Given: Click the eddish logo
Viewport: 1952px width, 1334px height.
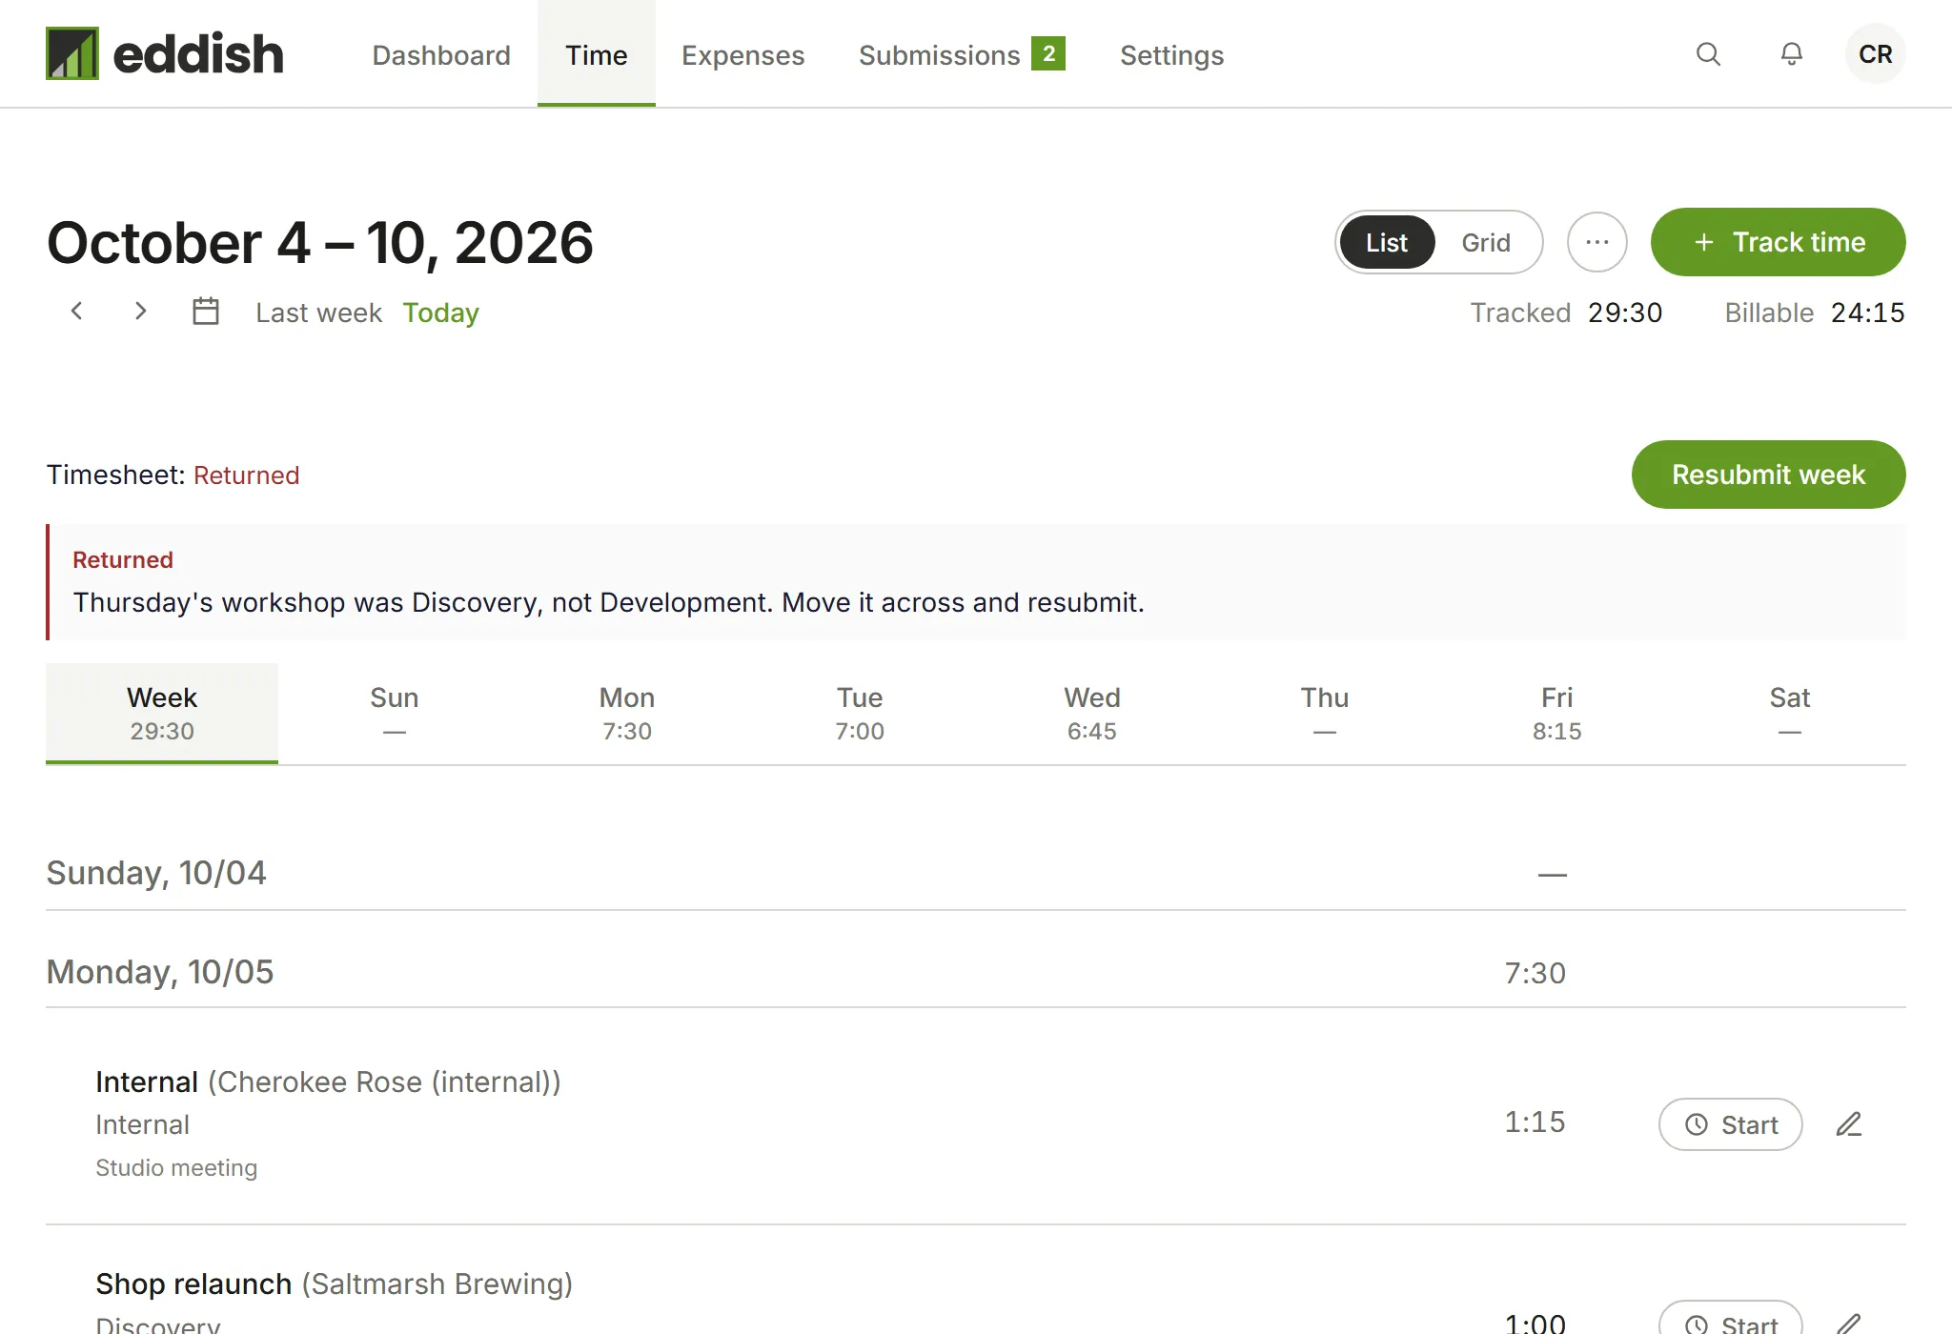Looking at the screenshot, I should click(165, 53).
